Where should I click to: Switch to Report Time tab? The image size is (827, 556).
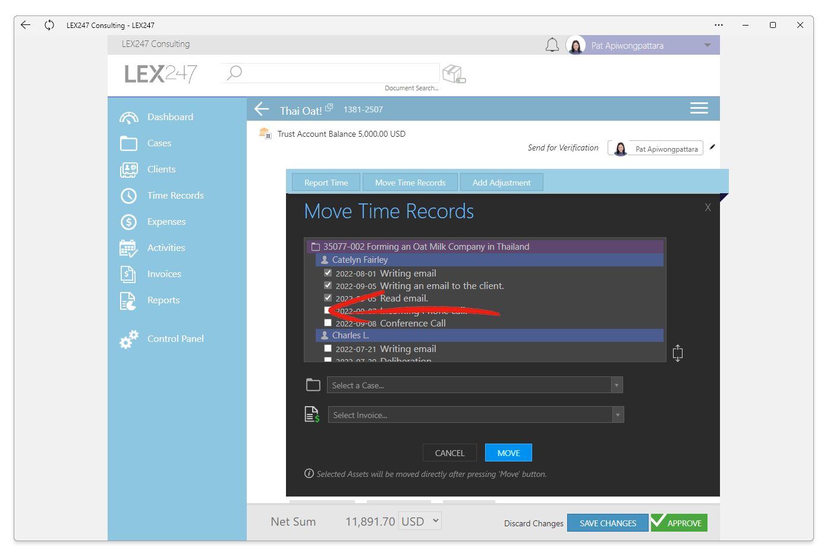tap(326, 183)
